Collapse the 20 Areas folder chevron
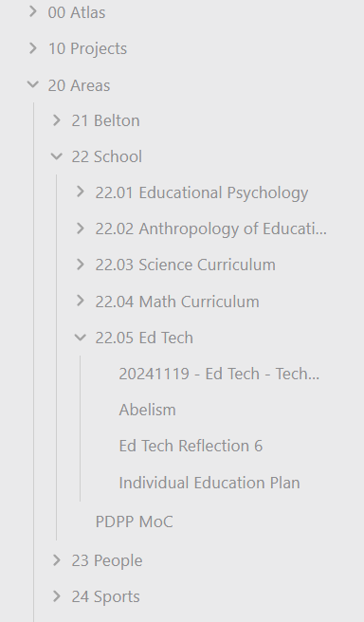 (33, 84)
